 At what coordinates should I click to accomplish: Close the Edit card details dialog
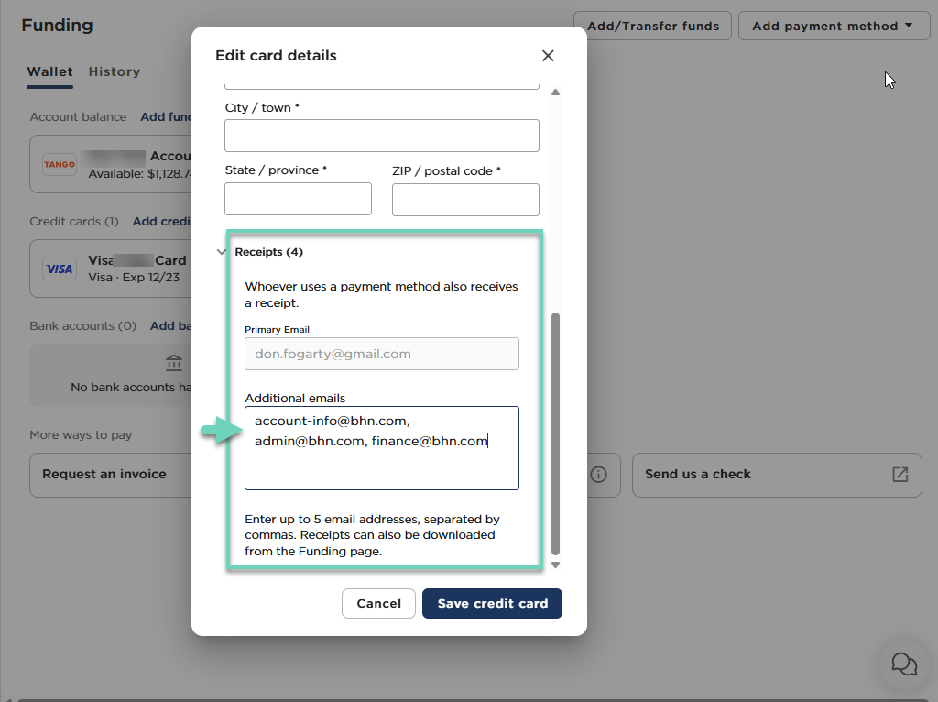tap(548, 56)
